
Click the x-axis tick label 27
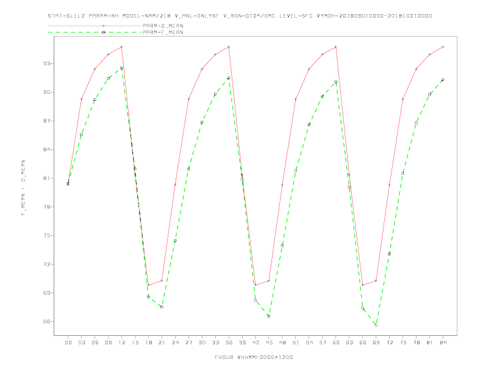[x=188, y=343]
